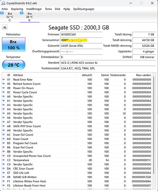Click raw value 00000000CD2E
Viewport: 158px width, 191px height.
pyautogui.click(x=141, y=177)
